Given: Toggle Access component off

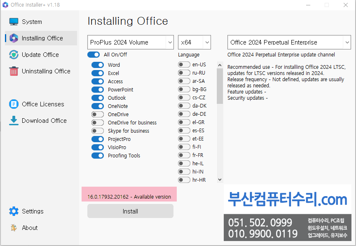Looking at the screenshot, I should (98, 81).
